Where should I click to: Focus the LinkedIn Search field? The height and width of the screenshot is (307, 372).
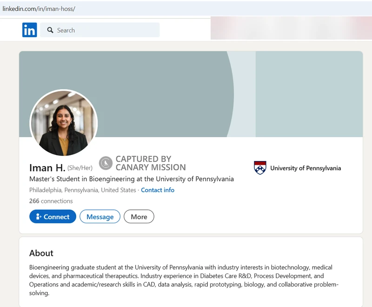[x=100, y=30]
